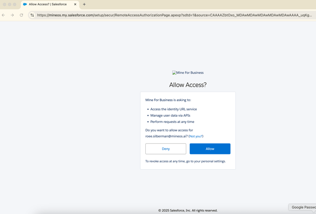This screenshot has width=316, height=214.
Task: Click the green maximize window button
Action: (x=15, y=4)
